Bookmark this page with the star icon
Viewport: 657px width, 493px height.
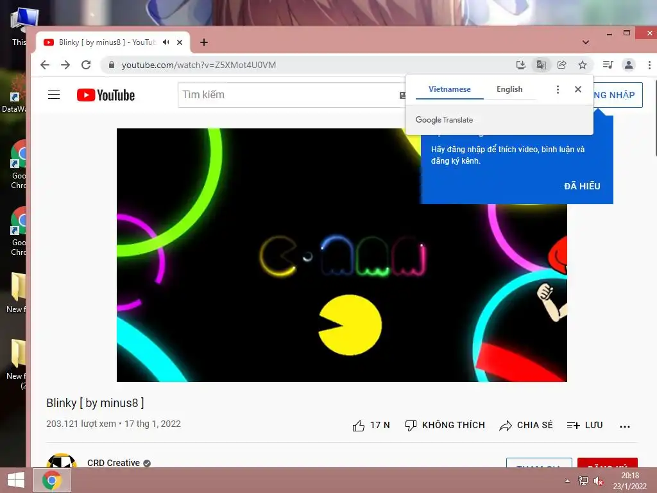(x=583, y=65)
